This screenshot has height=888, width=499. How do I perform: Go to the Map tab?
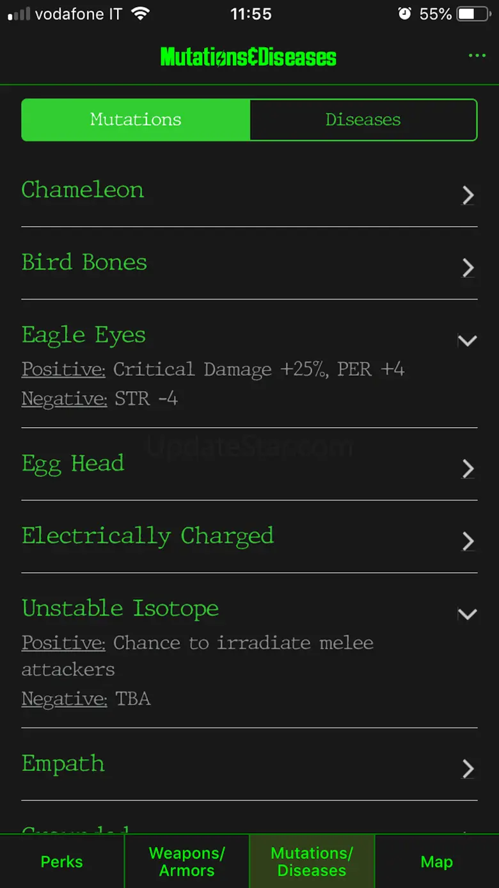point(437,862)
